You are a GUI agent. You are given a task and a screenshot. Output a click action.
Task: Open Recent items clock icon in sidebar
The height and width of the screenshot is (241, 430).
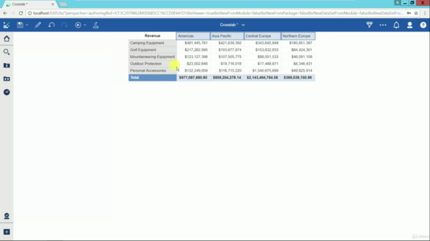pos(7,92)
